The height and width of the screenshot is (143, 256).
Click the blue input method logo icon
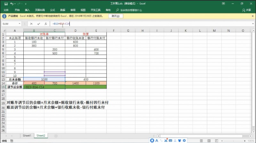[152, 140]
